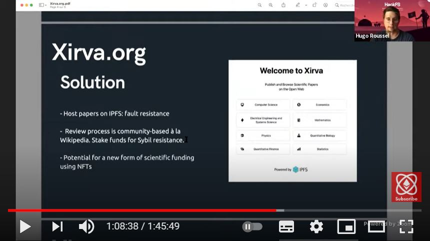
Task: Click the HackFS label in speaker video
Action: [392, 4]
